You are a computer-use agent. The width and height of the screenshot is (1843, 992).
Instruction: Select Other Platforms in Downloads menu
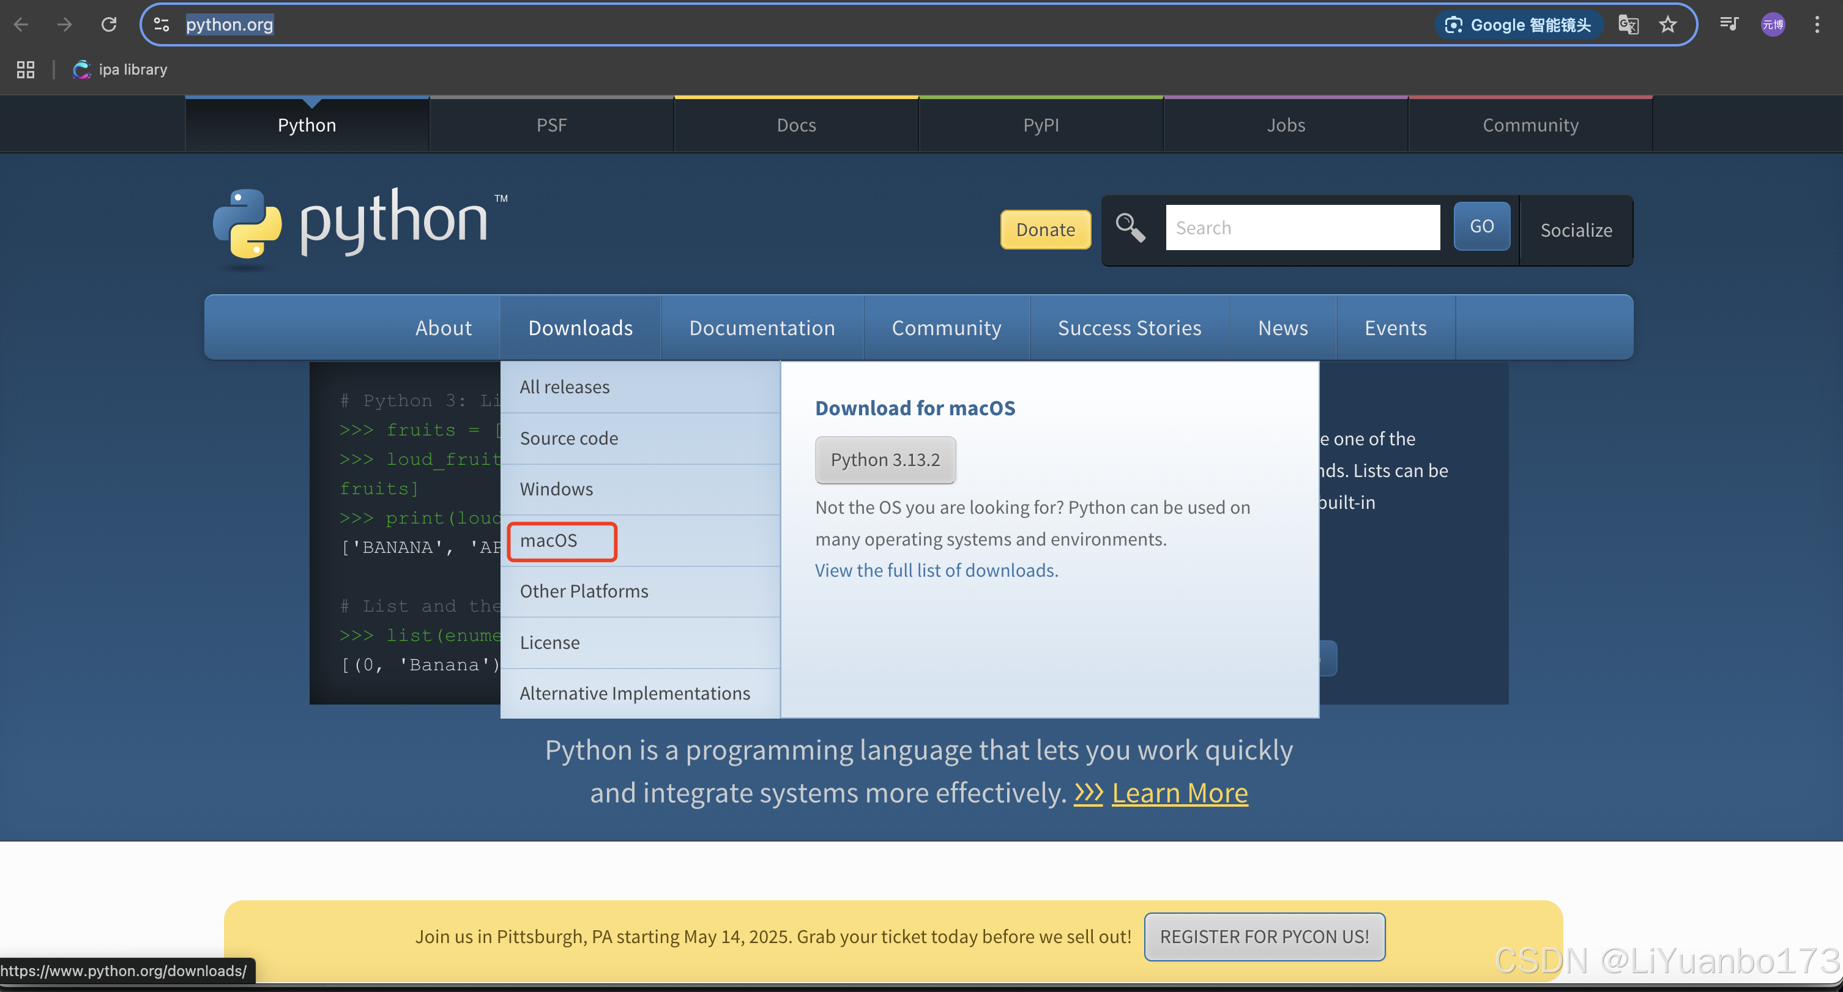pyautogui.click(x=640, y=591)
